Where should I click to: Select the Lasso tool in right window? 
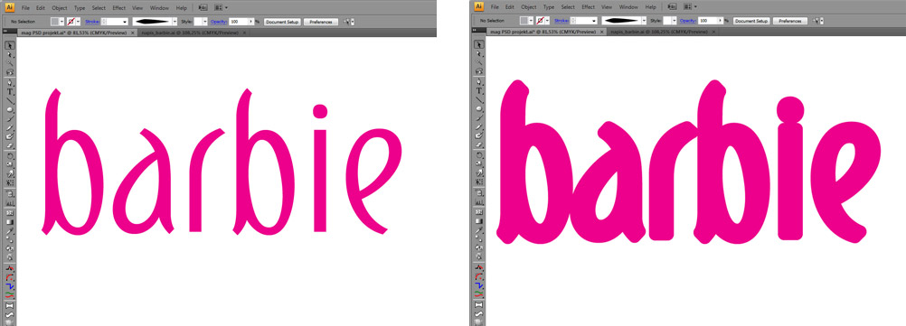[x=479, y=72]
